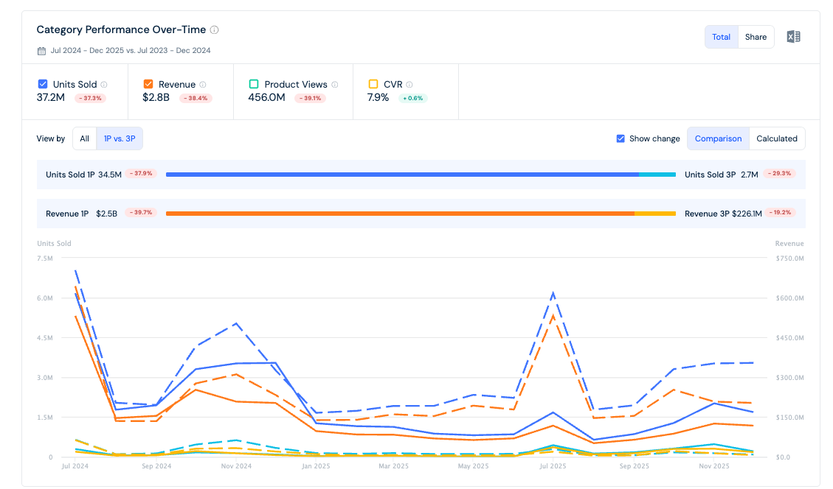
Task: Click info icon next to Revenue metric
Action: (202, 85)
